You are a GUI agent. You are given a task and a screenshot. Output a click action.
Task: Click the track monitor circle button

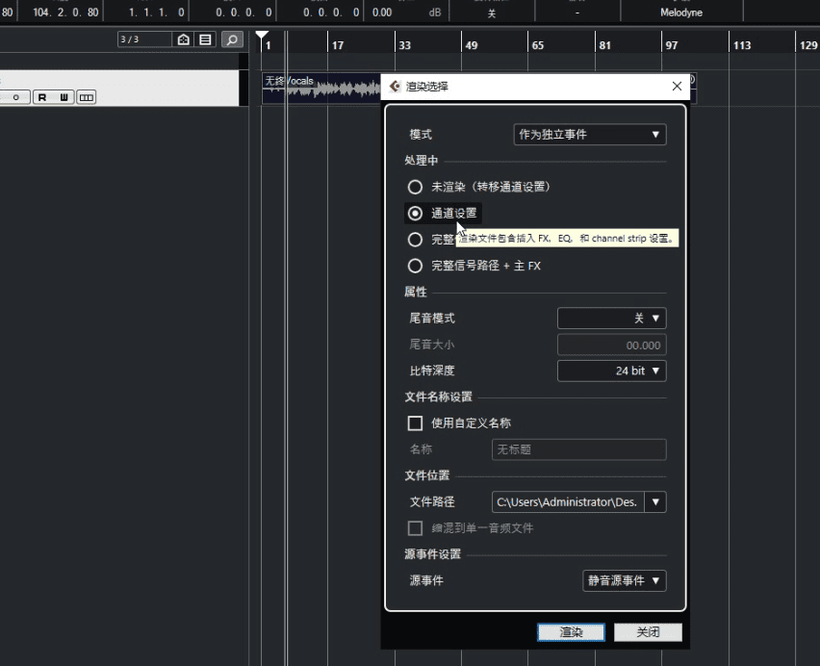[15, 97]
